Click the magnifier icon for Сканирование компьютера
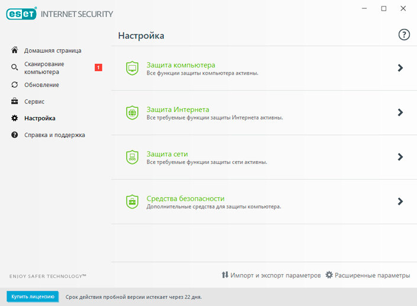Image resolution: width=417 pixels, height=306 pixels. [x=15, y=67]
